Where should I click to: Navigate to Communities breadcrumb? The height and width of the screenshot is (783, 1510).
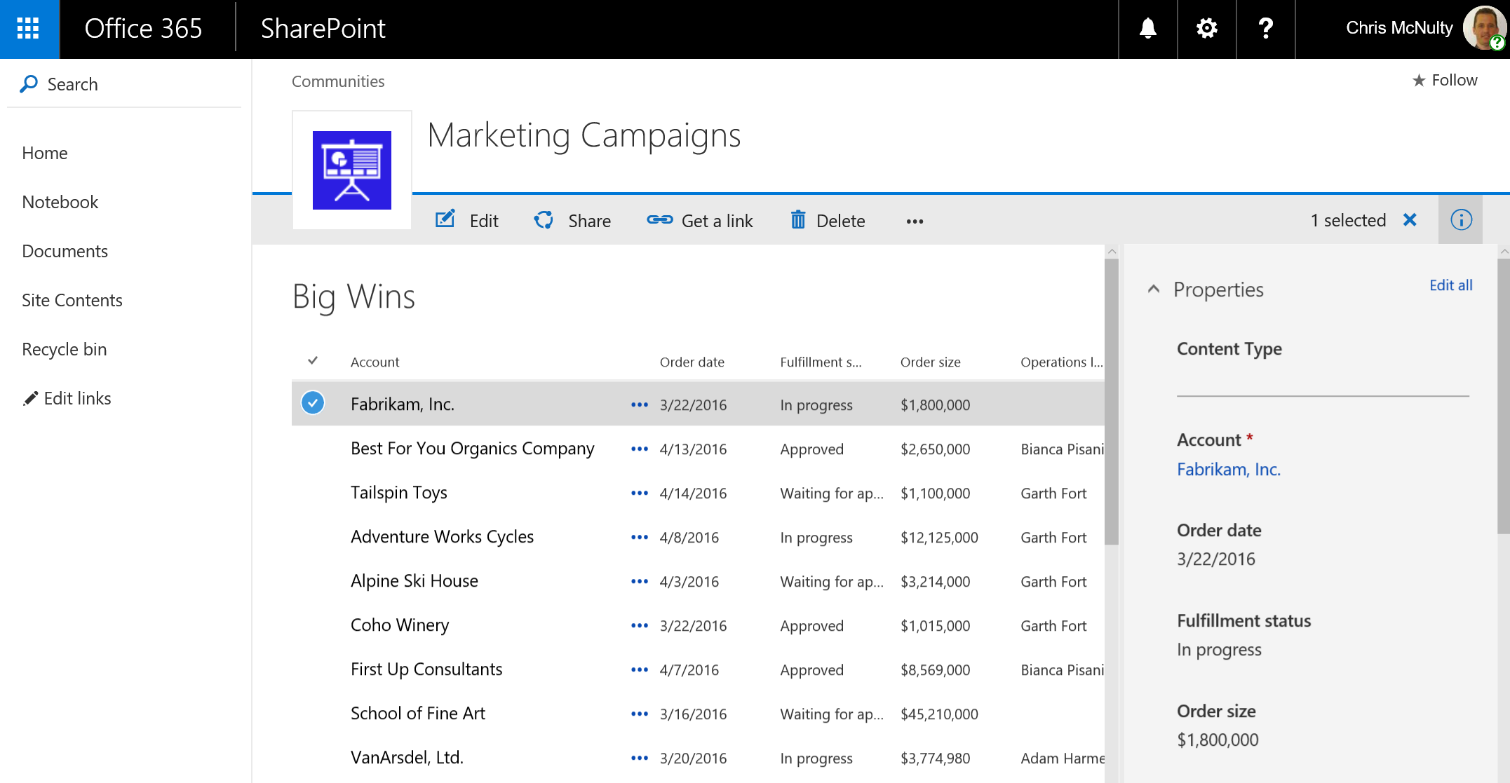click(x=338, y=81)
